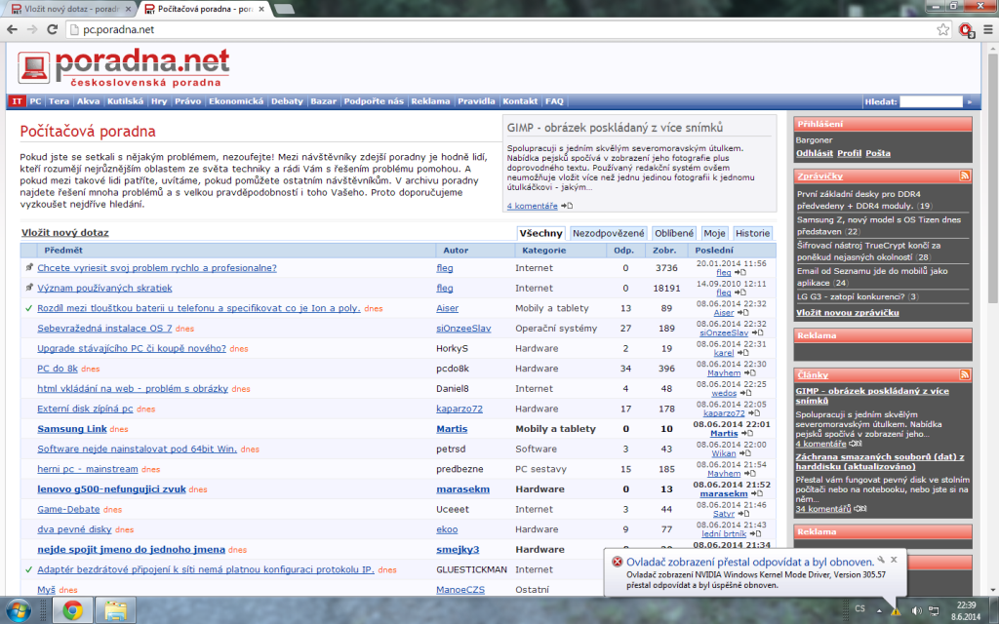Viewport: 999px width, 624px height.
Task: Reload the page with refresh icon
Action: 53,29
